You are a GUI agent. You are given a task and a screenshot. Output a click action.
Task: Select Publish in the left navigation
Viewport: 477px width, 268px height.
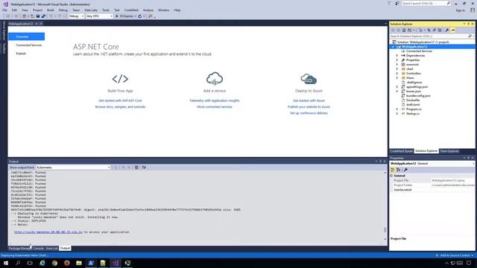(x=21, y=54)
